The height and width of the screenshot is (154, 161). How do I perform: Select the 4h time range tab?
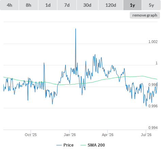10,5
